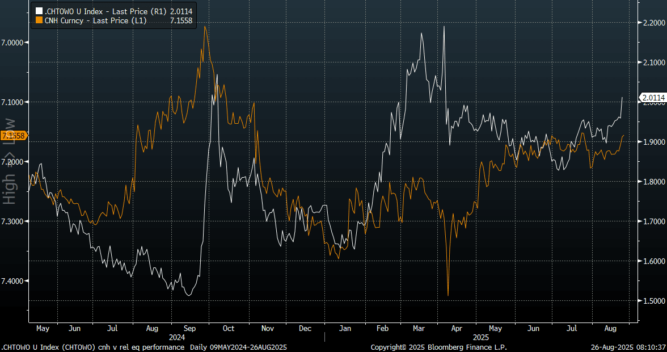Viewport: 667px width, 352px height.
Task: Click the 2025 year label
Action: point(476,336)
